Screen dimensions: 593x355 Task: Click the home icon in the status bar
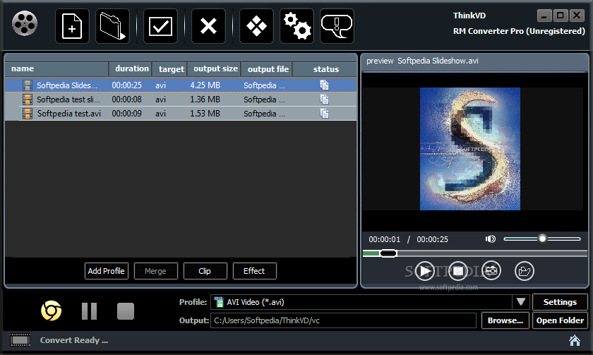tap(575, 340)
